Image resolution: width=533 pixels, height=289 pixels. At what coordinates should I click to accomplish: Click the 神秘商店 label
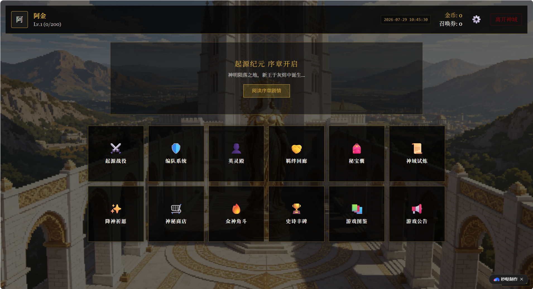pos(176,221)
